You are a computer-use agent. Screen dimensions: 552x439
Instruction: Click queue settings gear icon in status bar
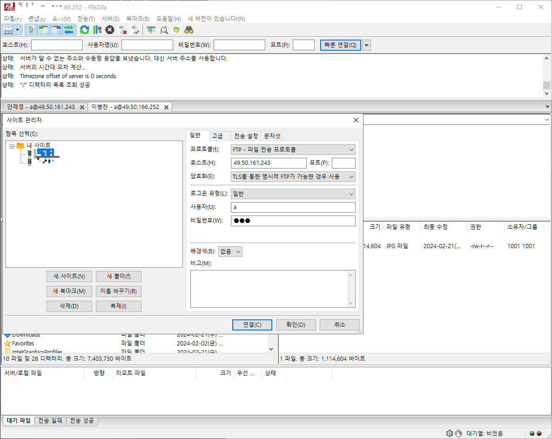[449, 433]
